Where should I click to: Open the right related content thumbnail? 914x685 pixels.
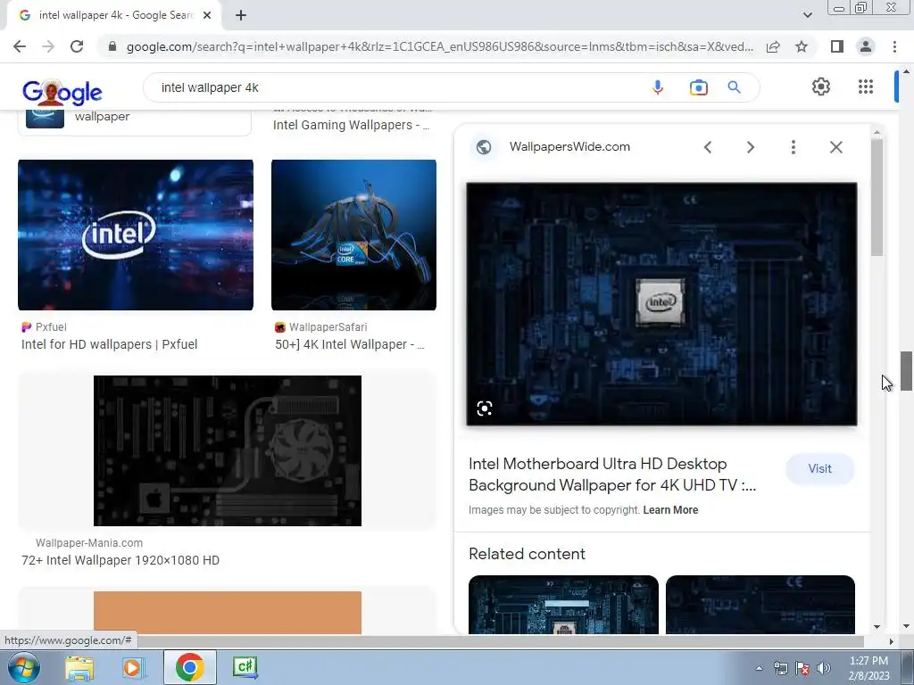(x=760, y=605)
